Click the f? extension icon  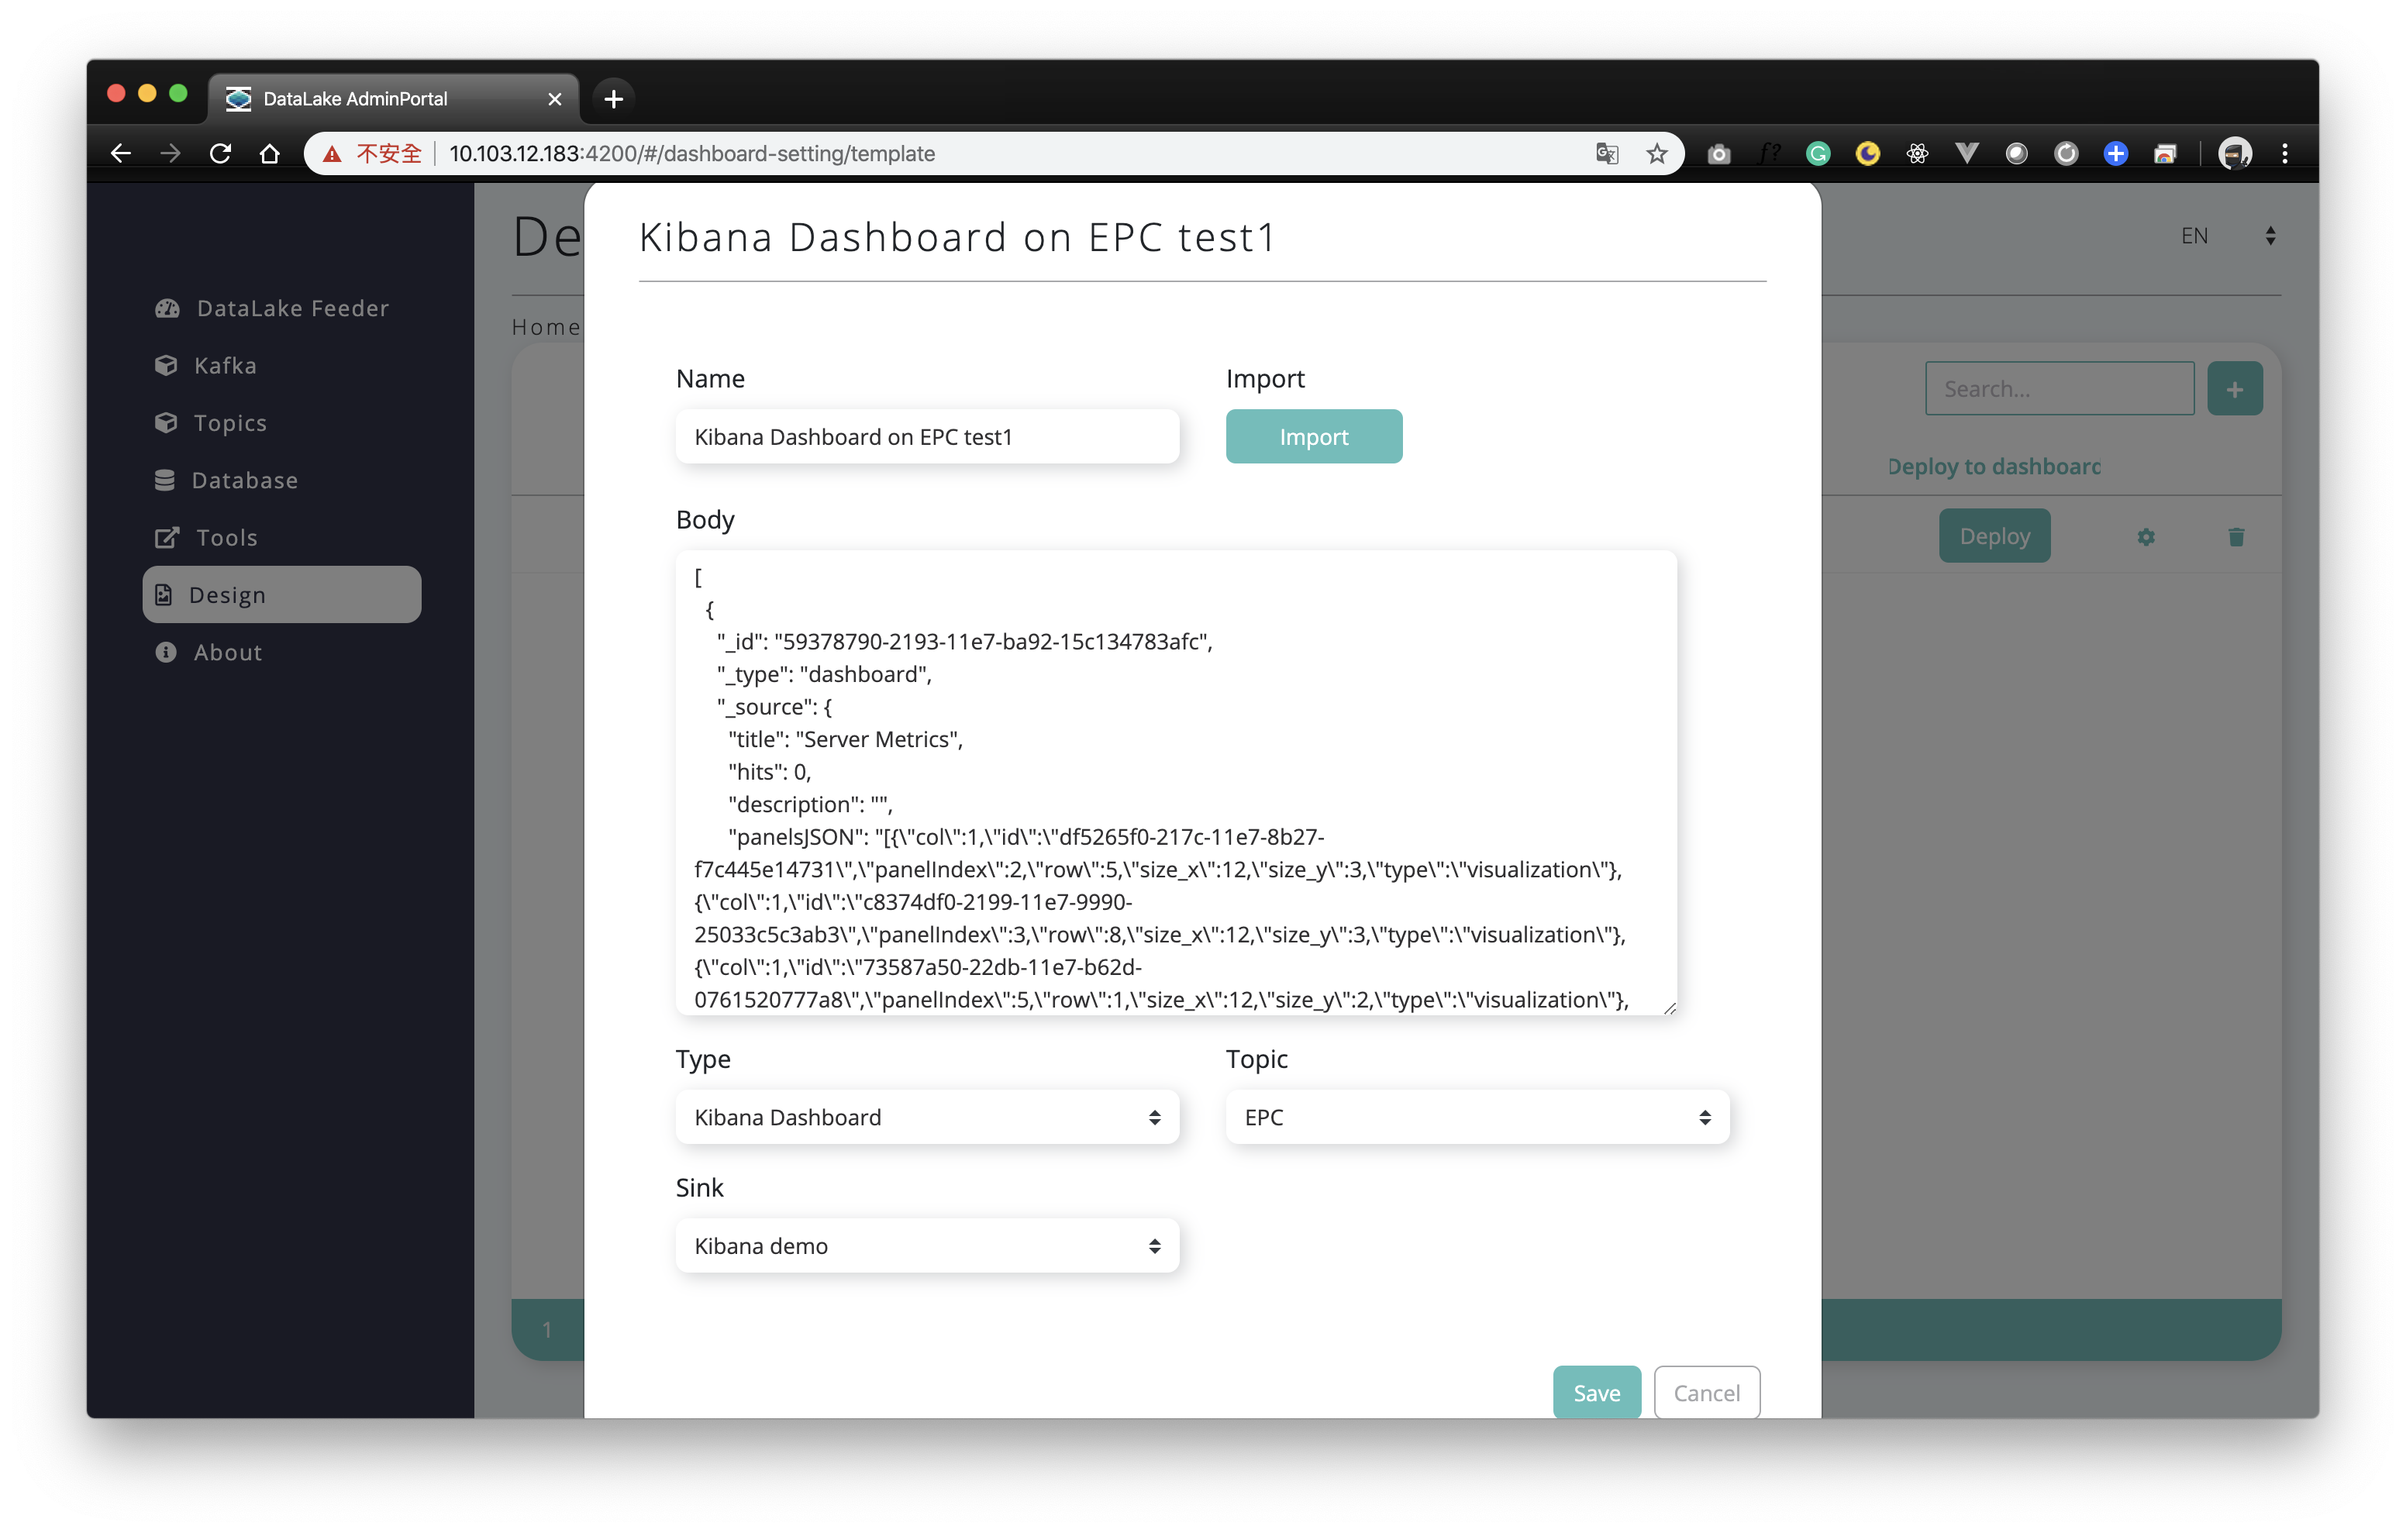click(x=1769, y=153)
